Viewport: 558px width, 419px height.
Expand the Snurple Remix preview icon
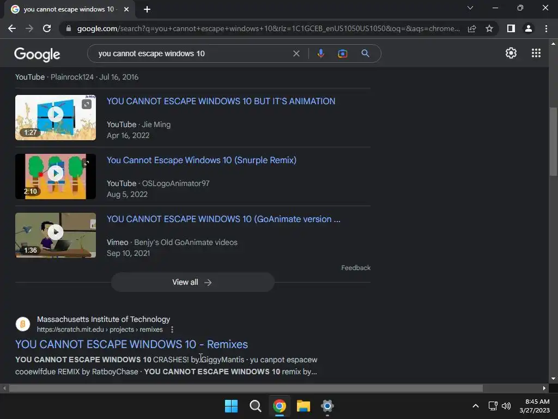[x=87, y=163]
